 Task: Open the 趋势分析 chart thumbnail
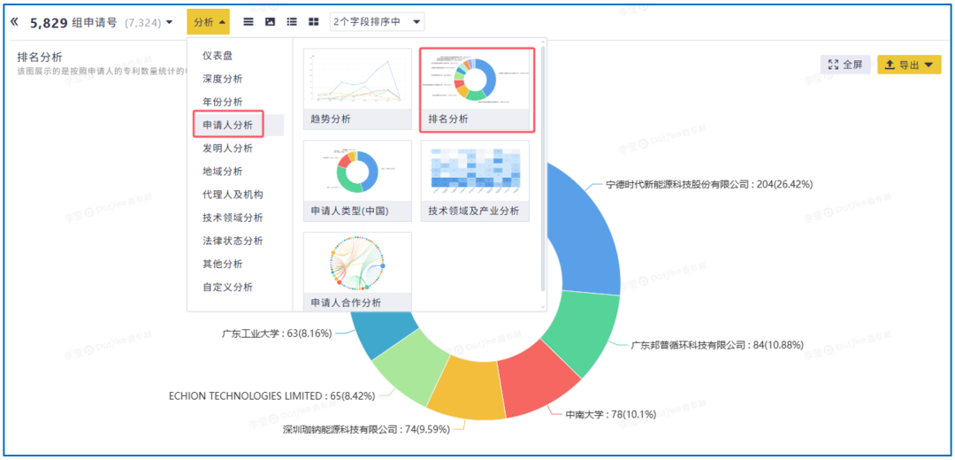point(357,89)
